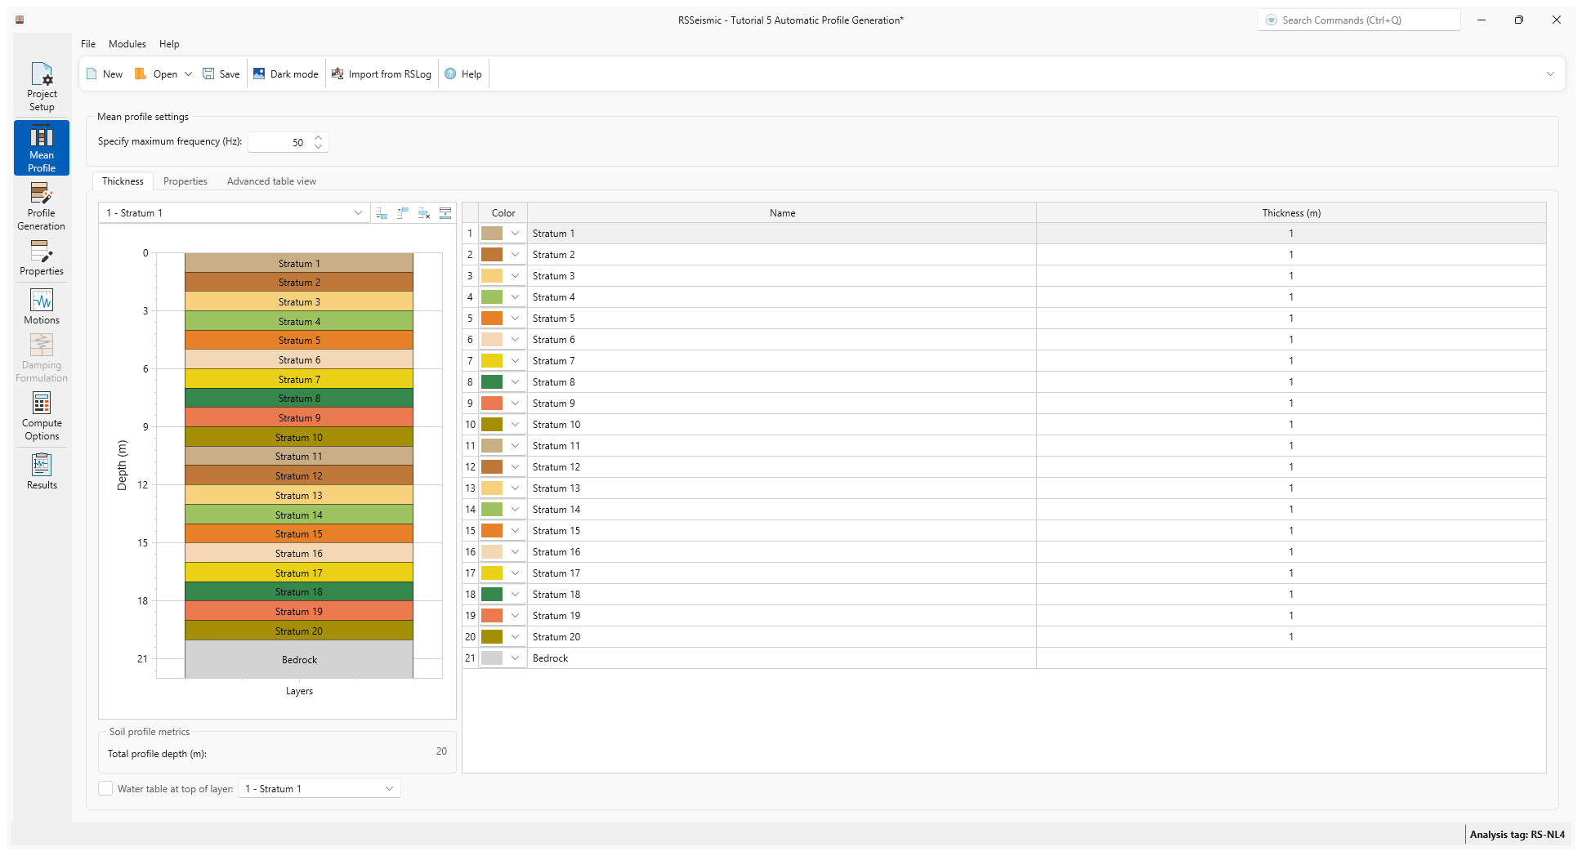Enable Water table at top of layer checkbox
Screen dimensions: 1582x856
(105, 788)
